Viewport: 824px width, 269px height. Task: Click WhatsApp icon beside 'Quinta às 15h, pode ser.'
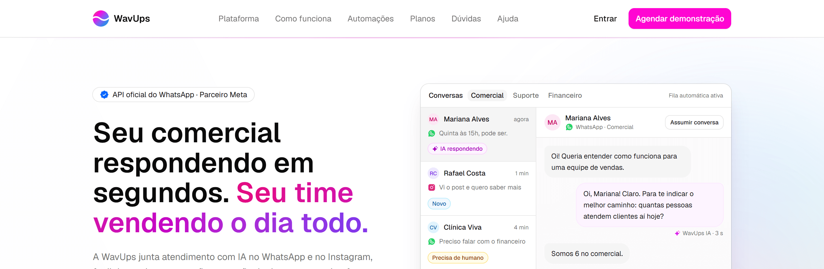point(431,133)
